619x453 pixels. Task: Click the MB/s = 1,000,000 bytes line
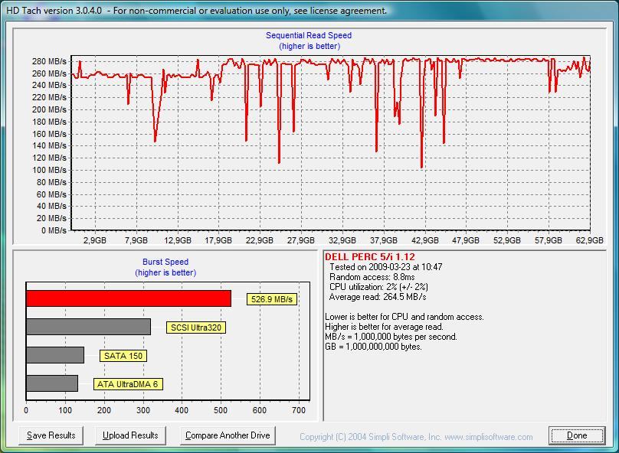(391, 337)
